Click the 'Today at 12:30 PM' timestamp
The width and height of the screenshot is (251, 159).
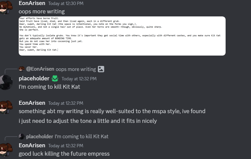coord(66,3)
